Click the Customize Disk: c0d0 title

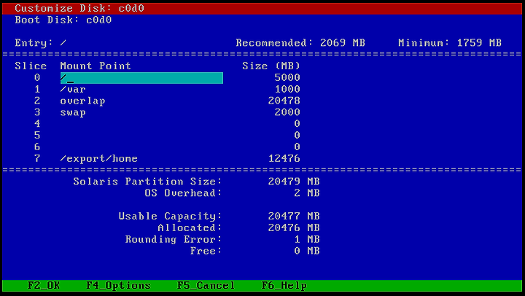coord(79,8)
